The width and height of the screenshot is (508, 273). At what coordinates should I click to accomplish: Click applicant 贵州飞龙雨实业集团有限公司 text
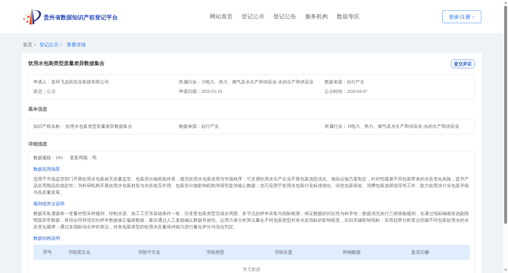click(x=80, y=82)
